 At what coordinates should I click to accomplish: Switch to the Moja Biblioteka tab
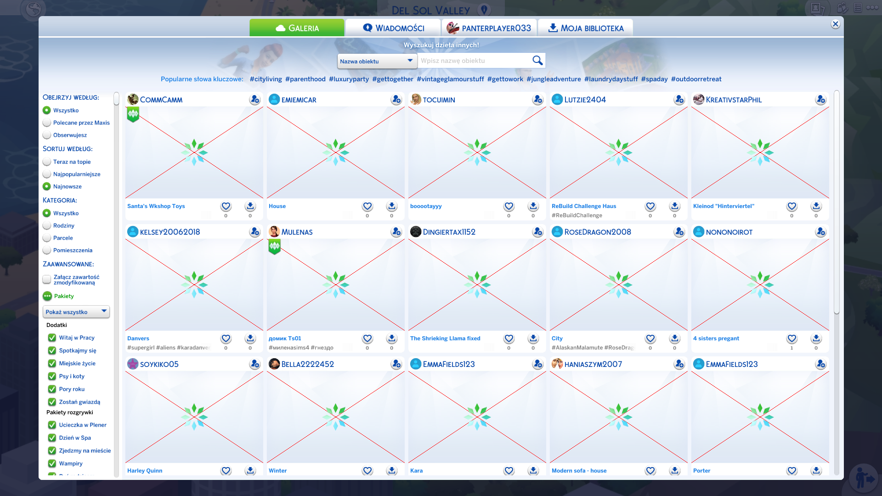click(586, 28)
